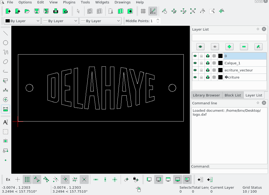Image resolution: width=269 pixels, height=195 pixels.
Task: Toggle Restrict Horizontal snapping
Action: click(96, 180)
